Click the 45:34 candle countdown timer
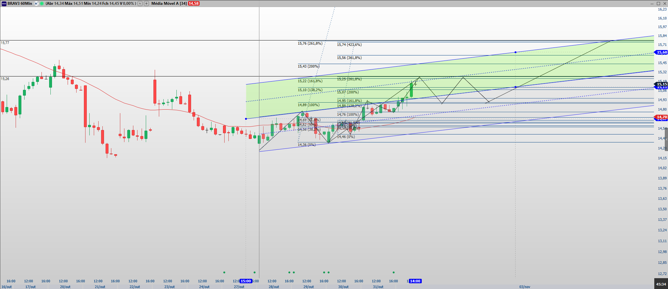This screenshot has height=289, width=668. pos(661,284)
